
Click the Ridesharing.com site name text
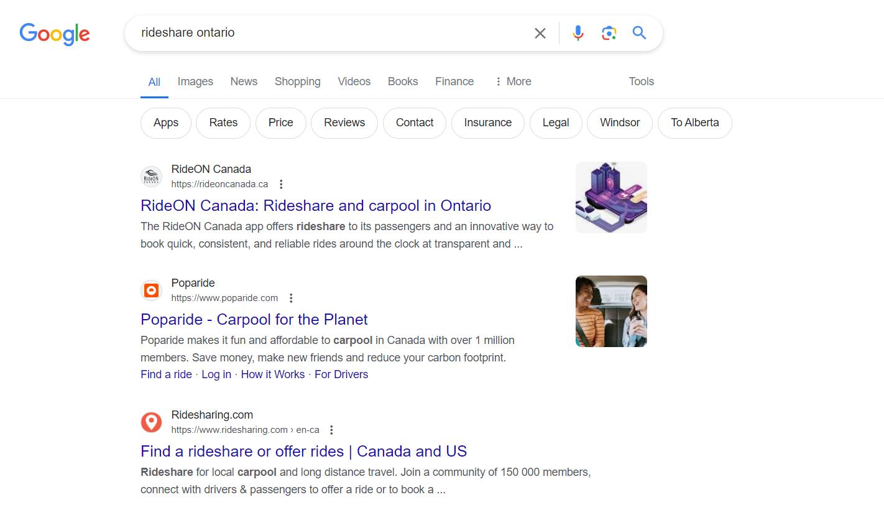coord(213,415)
